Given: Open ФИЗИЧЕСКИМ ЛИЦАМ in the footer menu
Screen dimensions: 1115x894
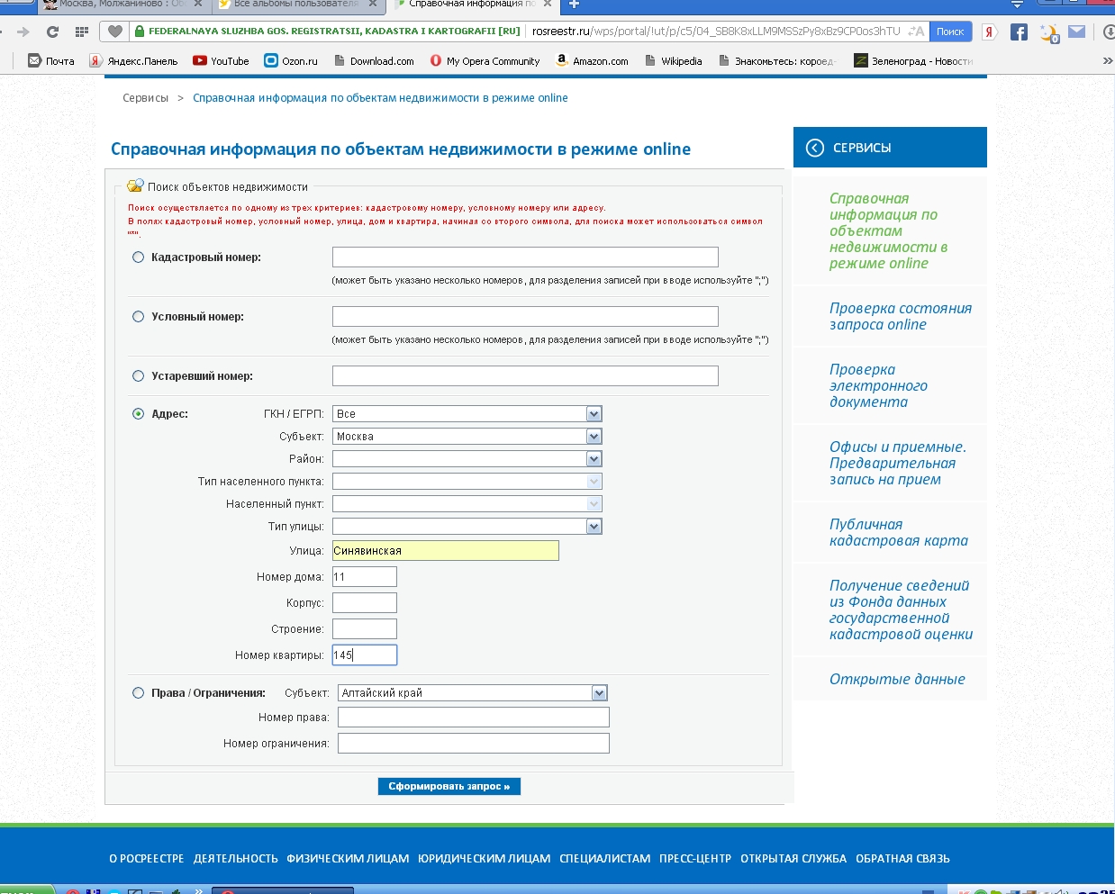Looking at the screenshot, I should (348, 859).
